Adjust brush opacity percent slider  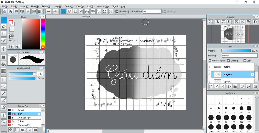(x=22, y=78)
